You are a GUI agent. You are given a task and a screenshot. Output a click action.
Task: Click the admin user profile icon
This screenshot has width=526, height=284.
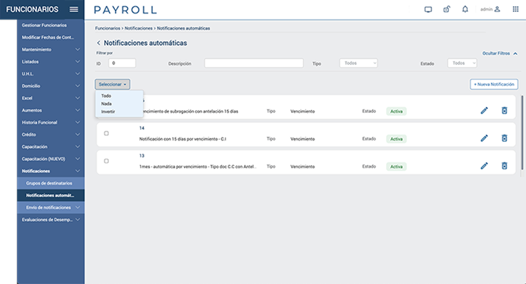[497, 9]
